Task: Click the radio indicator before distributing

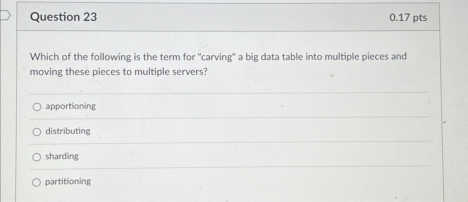Action: point(37,132)
